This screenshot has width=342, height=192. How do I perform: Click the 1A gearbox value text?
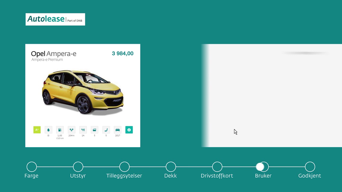pyautogui.click(x=83, y=135)
